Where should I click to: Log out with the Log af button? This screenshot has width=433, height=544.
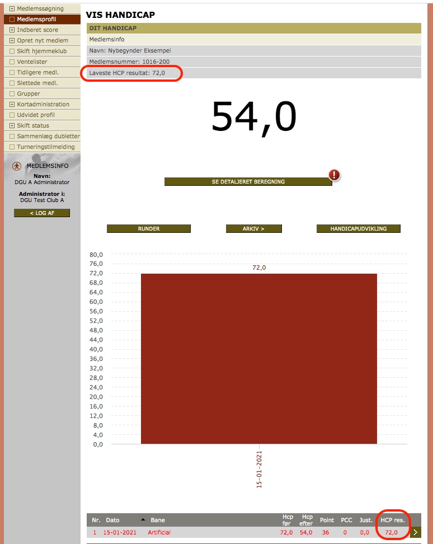[x=42, y=213]
